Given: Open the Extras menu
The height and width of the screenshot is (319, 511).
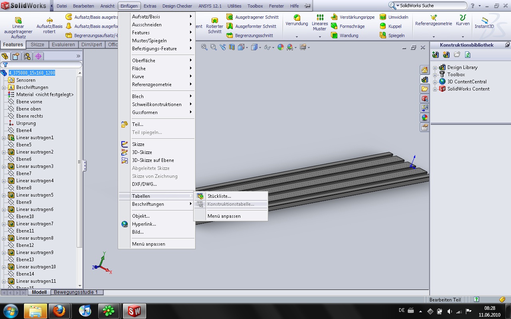Looking at the screenshot, I should coord(150,6).
